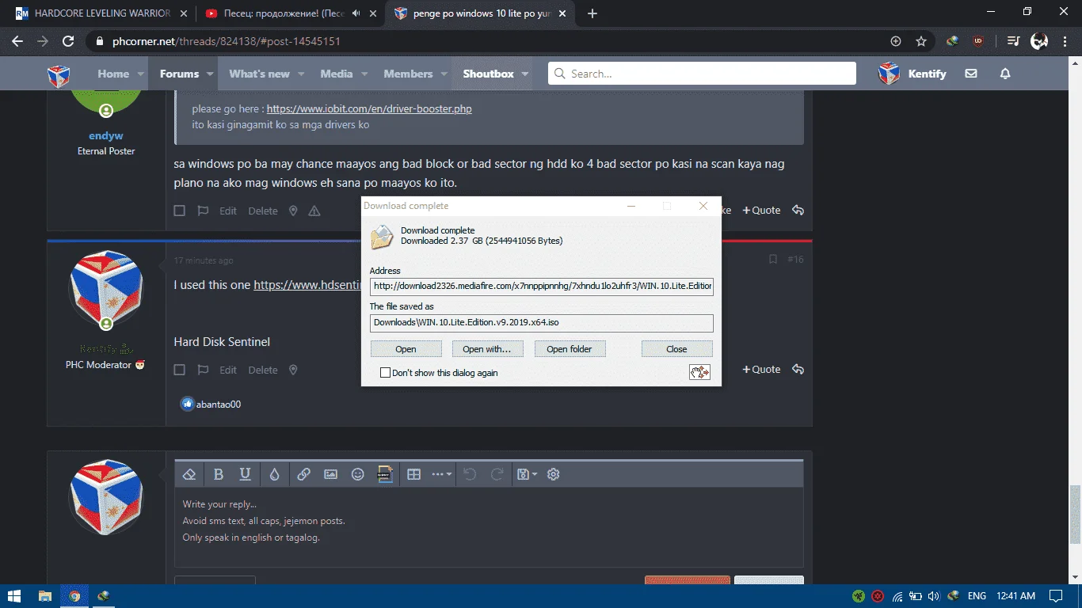Insert link using the chain icon
The height and width of the screenshot is (608, 1082).
tap(303, 474)
